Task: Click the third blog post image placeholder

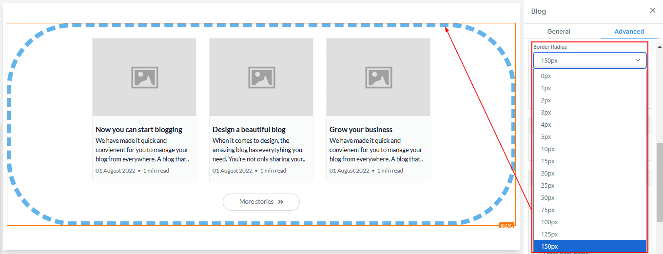Action: click(x=378, y=77)
